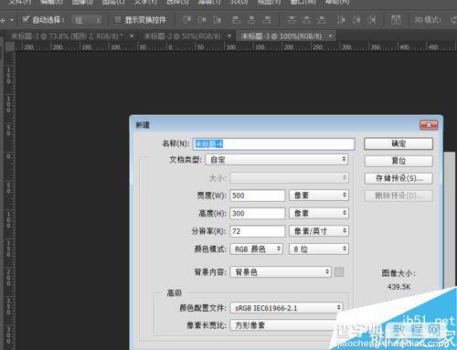Click the align right edges icon
Viewport: 457px width, 350px height.
[267, 20]
